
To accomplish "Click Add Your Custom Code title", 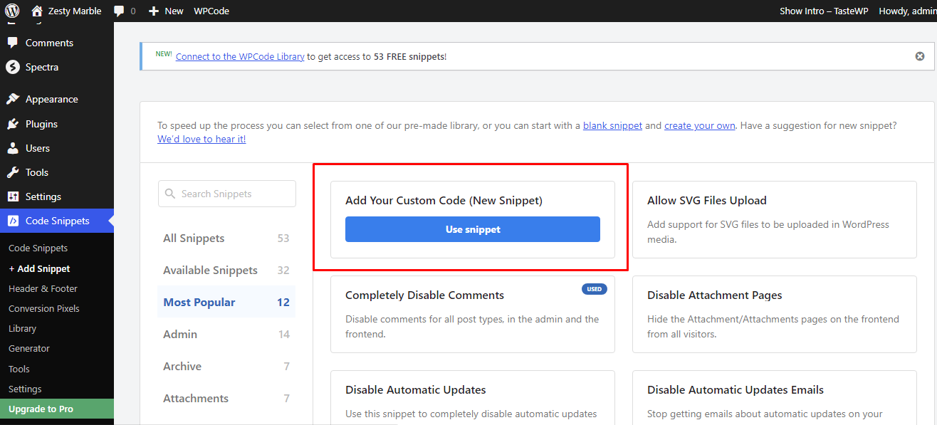I will pyautogui.click(x=444, y=201).
